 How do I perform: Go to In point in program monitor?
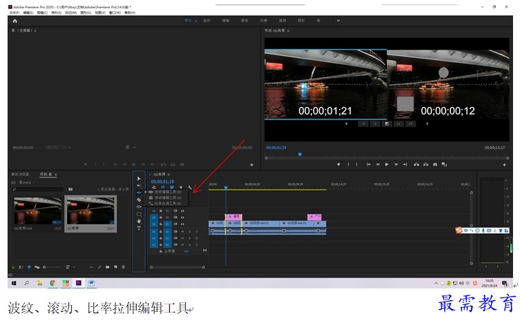pos(369,164)
